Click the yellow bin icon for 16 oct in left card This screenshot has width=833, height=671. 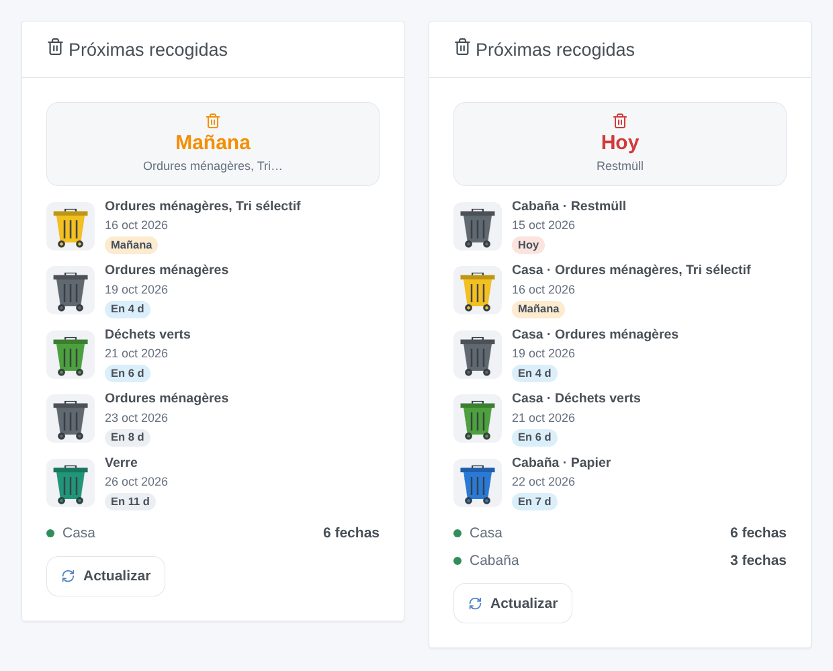71,226
